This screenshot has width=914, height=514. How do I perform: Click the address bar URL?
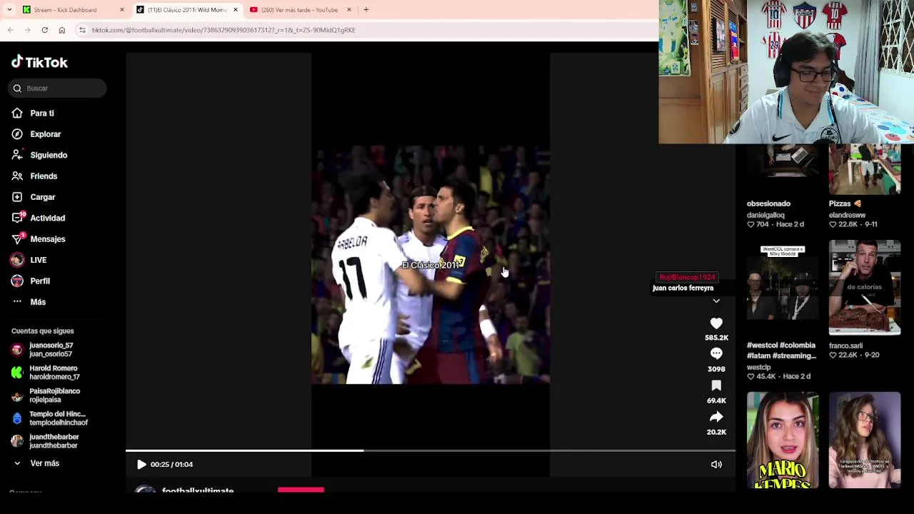(x=224, y=30)
